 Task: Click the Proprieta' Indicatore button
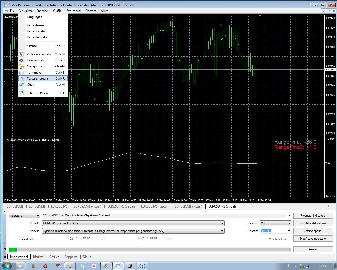click(x=313, y=216)
